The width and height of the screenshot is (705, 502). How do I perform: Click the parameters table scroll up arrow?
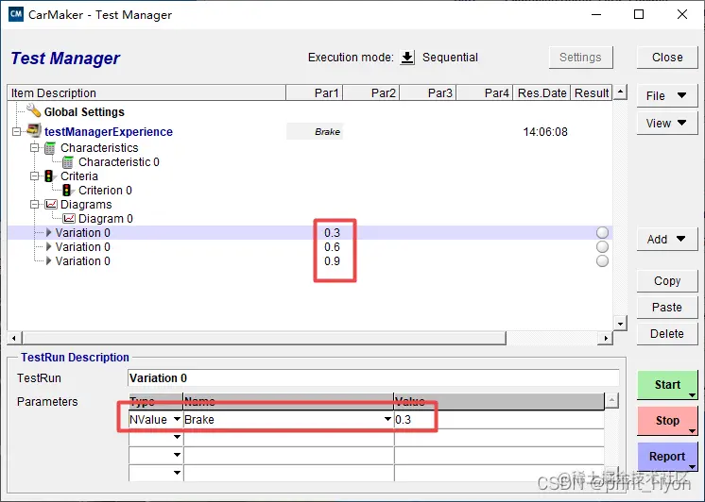pos(611,400)
